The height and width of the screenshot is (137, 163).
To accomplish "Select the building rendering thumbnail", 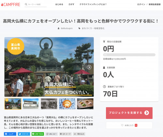I will click(31, 104).
